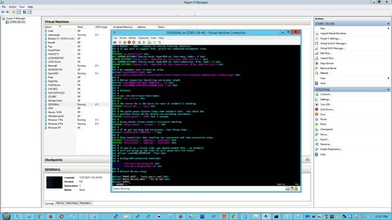The height and width of the screenshot is (220, 392).
Task: Collapse the Z10PE-D8-WS actions section
Action: pos(388,24)
